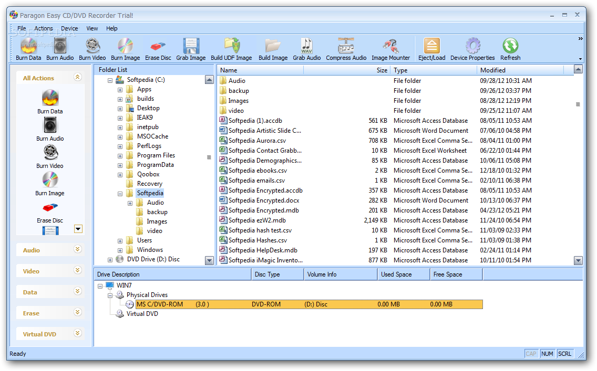Open toolbar options dropdown arrow
Image resolution: width=597 pixels, height=371 pixels.
pyautogui.click(x=580, y=59)
